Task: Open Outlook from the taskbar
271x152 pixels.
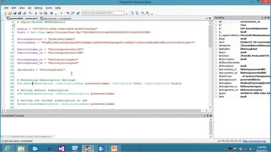Action: (35, 148)
